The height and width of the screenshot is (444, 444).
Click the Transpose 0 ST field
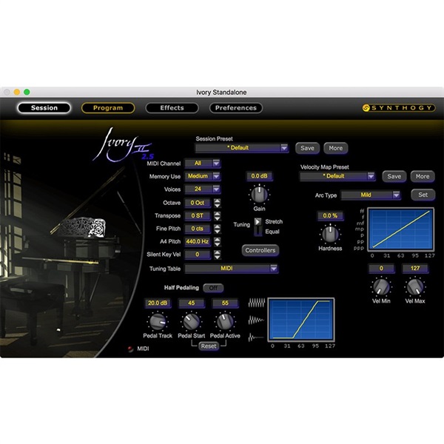click(x=198, y=216)
